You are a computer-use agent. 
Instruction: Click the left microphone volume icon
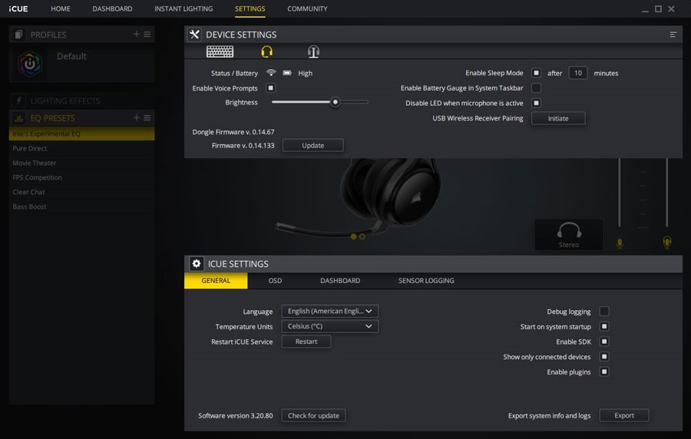pos(620,243)
